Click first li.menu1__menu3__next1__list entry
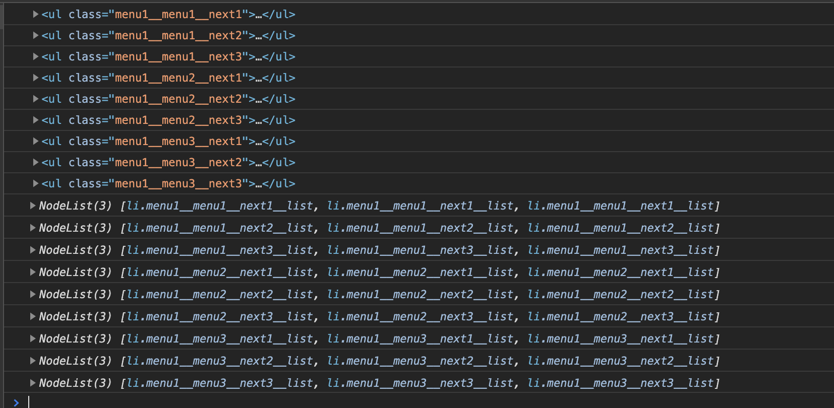This screenshot has height=408, width=834. tap(220, 338)
